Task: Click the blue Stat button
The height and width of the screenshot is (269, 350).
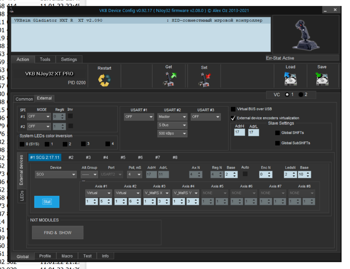Action: click(x=47, y=202)
